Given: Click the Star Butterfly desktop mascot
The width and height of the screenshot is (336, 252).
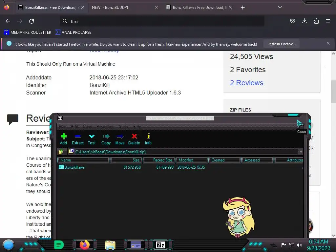Looking at the screenshot, I should coord(239,217).
